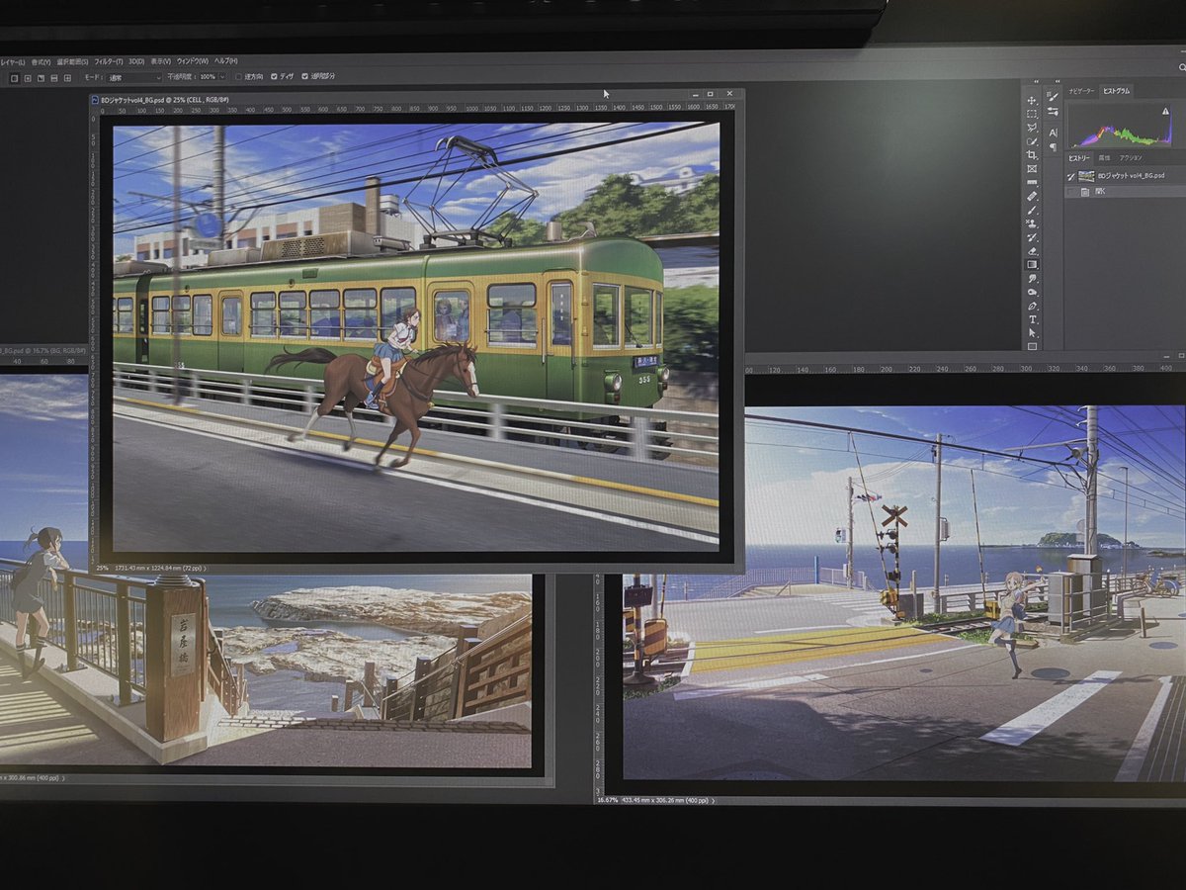
Task: Switch to the アクション tab
Action: click(x=1131, y=158)
